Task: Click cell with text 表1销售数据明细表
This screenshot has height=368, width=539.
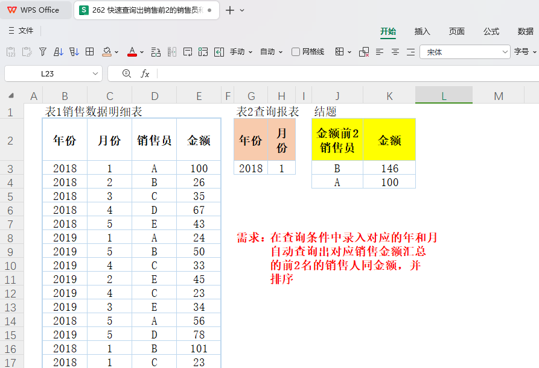Action: pos(93,111)
